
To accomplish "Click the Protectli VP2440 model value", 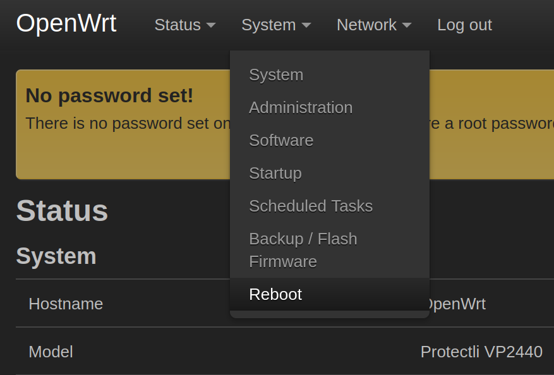I will (x=481, y=352).
